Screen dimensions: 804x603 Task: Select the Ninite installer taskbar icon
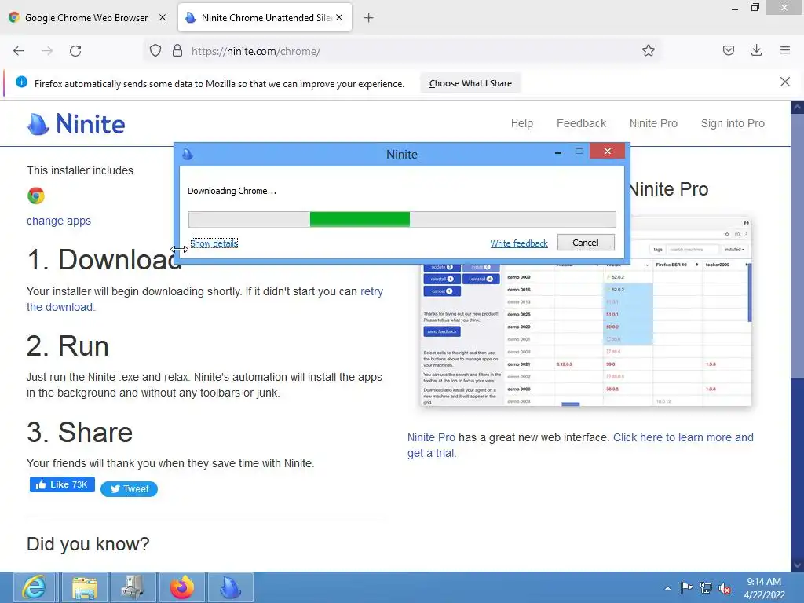[231, 587]
